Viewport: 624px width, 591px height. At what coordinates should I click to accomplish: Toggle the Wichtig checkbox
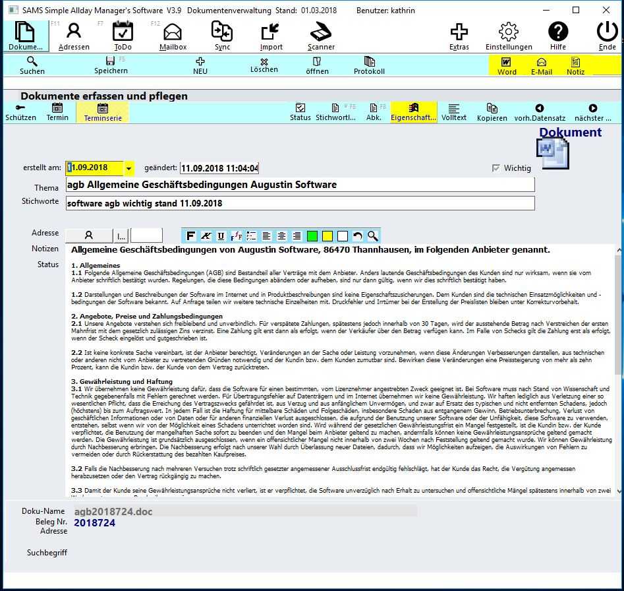coord(496,168)
